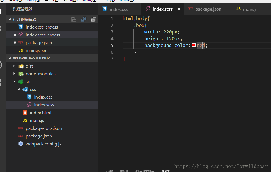Close the index.scss editor tab

pos(178,9)
